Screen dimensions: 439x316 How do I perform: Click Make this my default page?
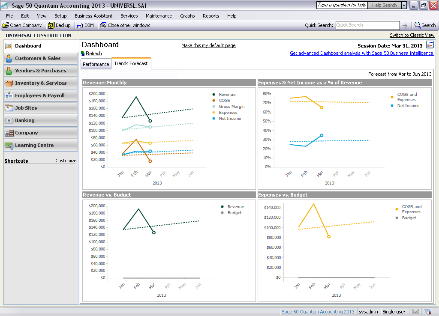208,45
